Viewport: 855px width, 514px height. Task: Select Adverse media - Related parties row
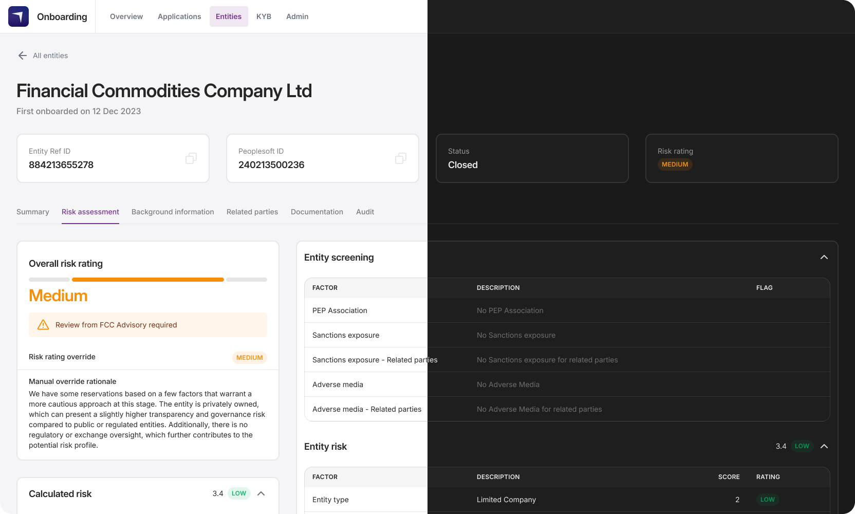pos(567,409)
